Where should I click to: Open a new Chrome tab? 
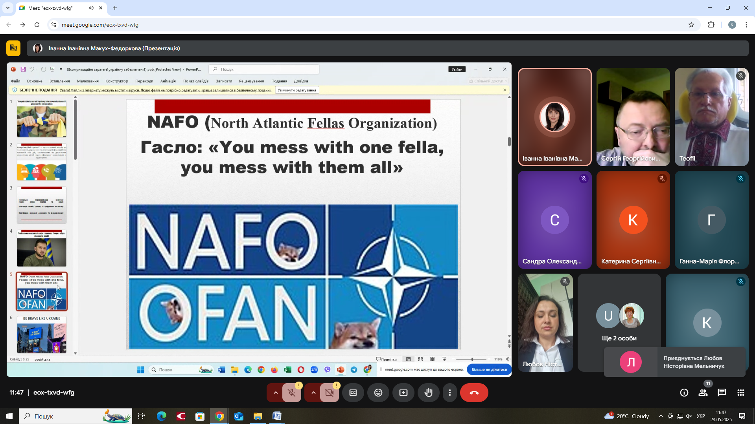(115, 8)
